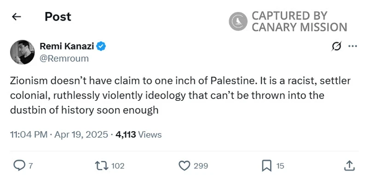Open the Grok slashed-circle icon

pos(336,46)
